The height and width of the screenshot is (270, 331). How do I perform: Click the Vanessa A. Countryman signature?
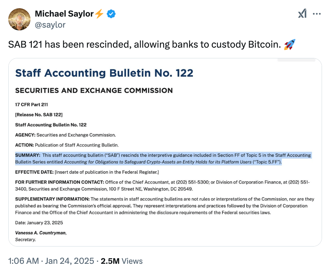point(41,233)
